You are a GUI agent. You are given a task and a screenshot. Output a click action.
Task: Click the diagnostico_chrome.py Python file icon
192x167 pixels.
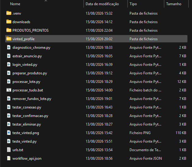(9, 47)
